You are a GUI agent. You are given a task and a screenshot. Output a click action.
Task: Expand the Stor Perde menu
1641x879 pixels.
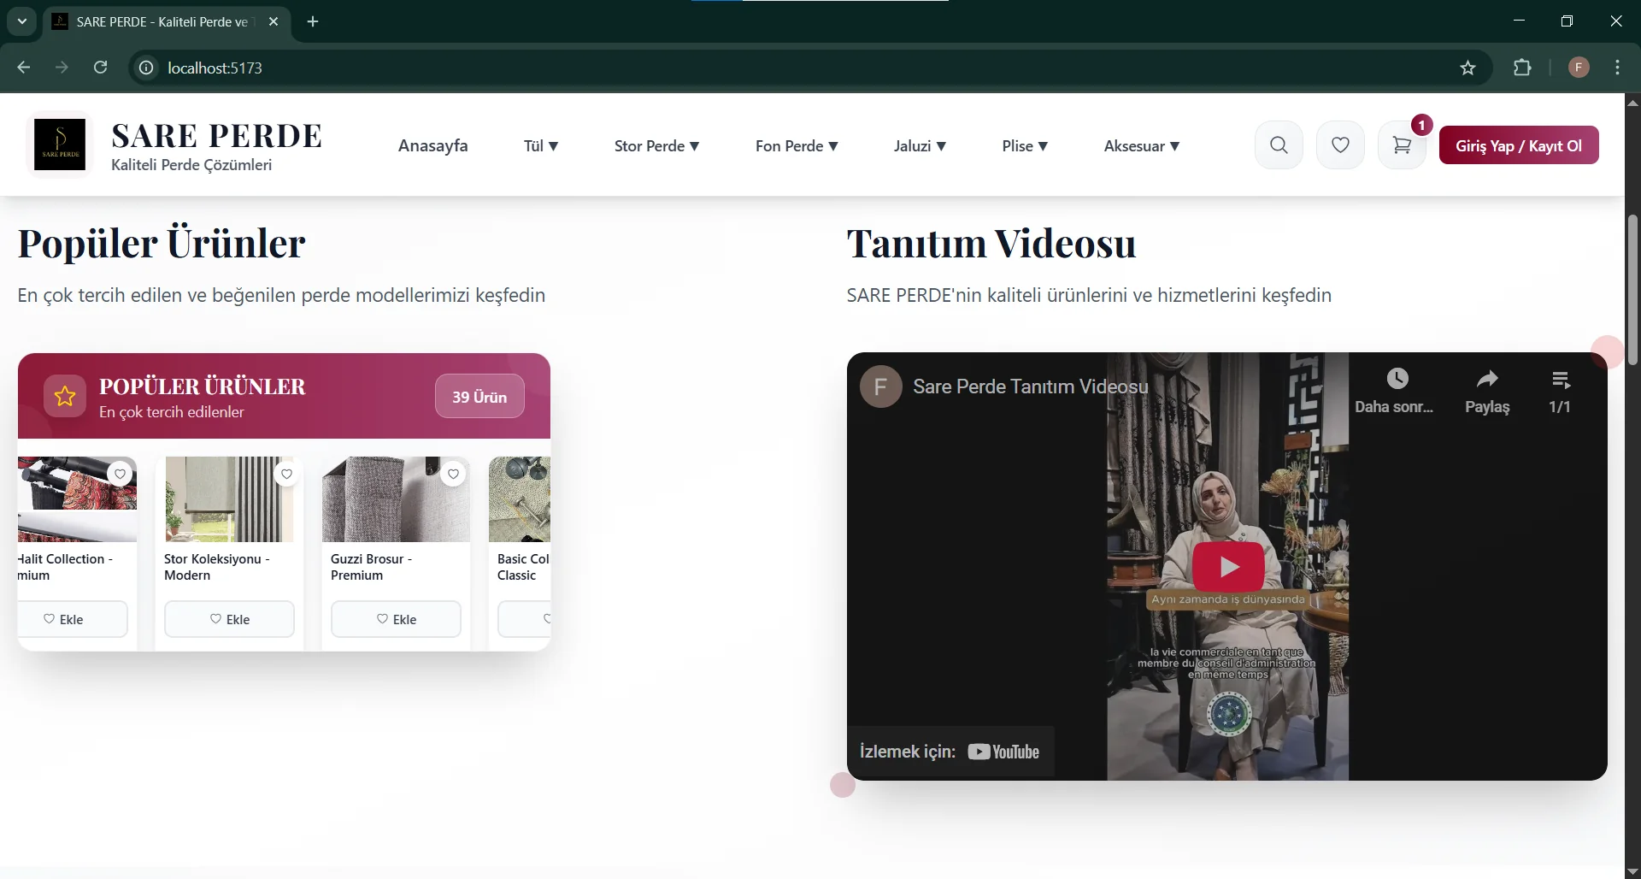656,146
